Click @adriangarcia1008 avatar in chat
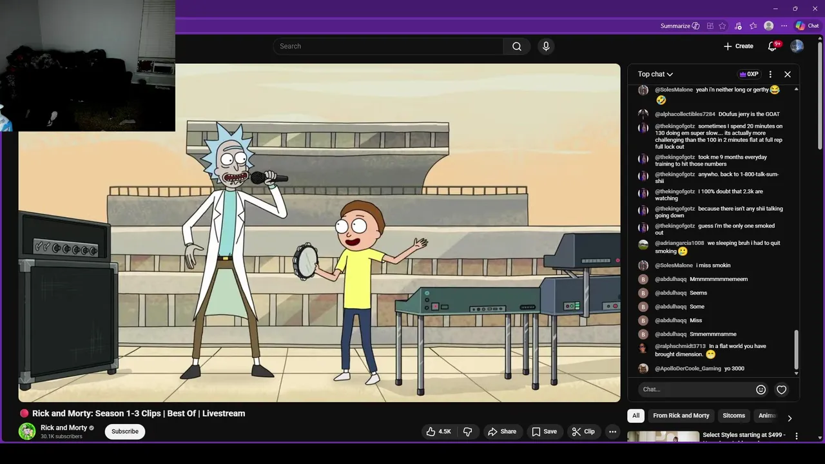825x464 pixels. coord(643,244)
